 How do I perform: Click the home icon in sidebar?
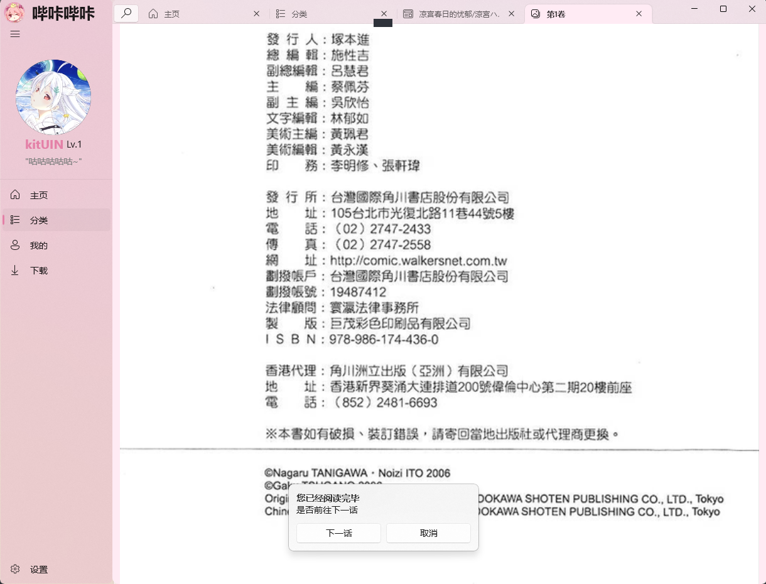coord(15,195)
